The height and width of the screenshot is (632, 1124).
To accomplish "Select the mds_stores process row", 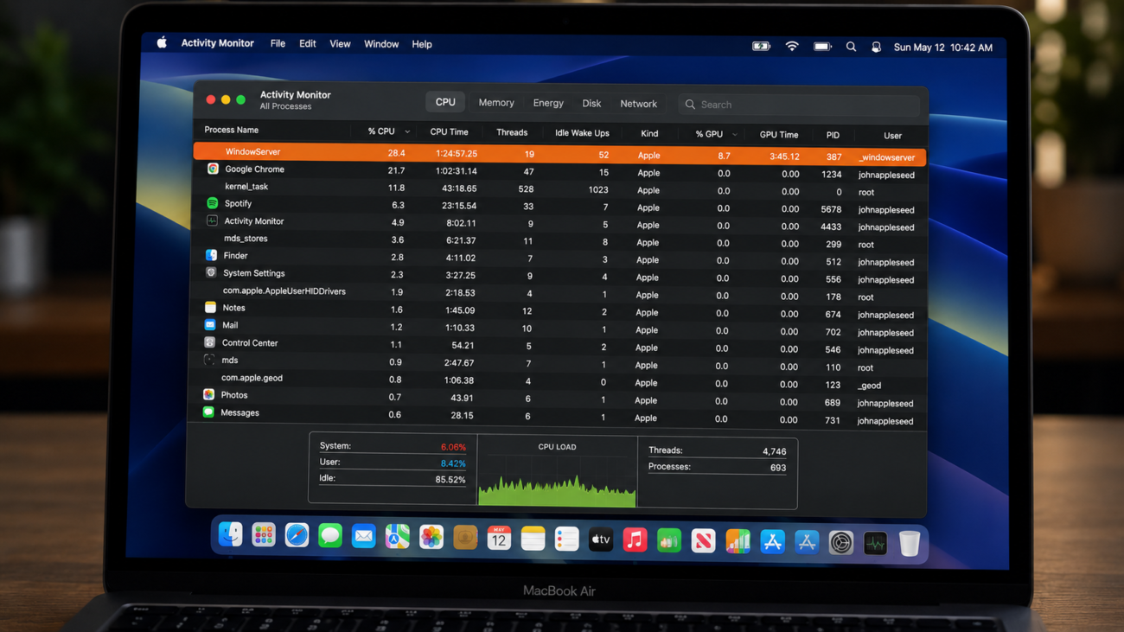I will pos(558,241).
